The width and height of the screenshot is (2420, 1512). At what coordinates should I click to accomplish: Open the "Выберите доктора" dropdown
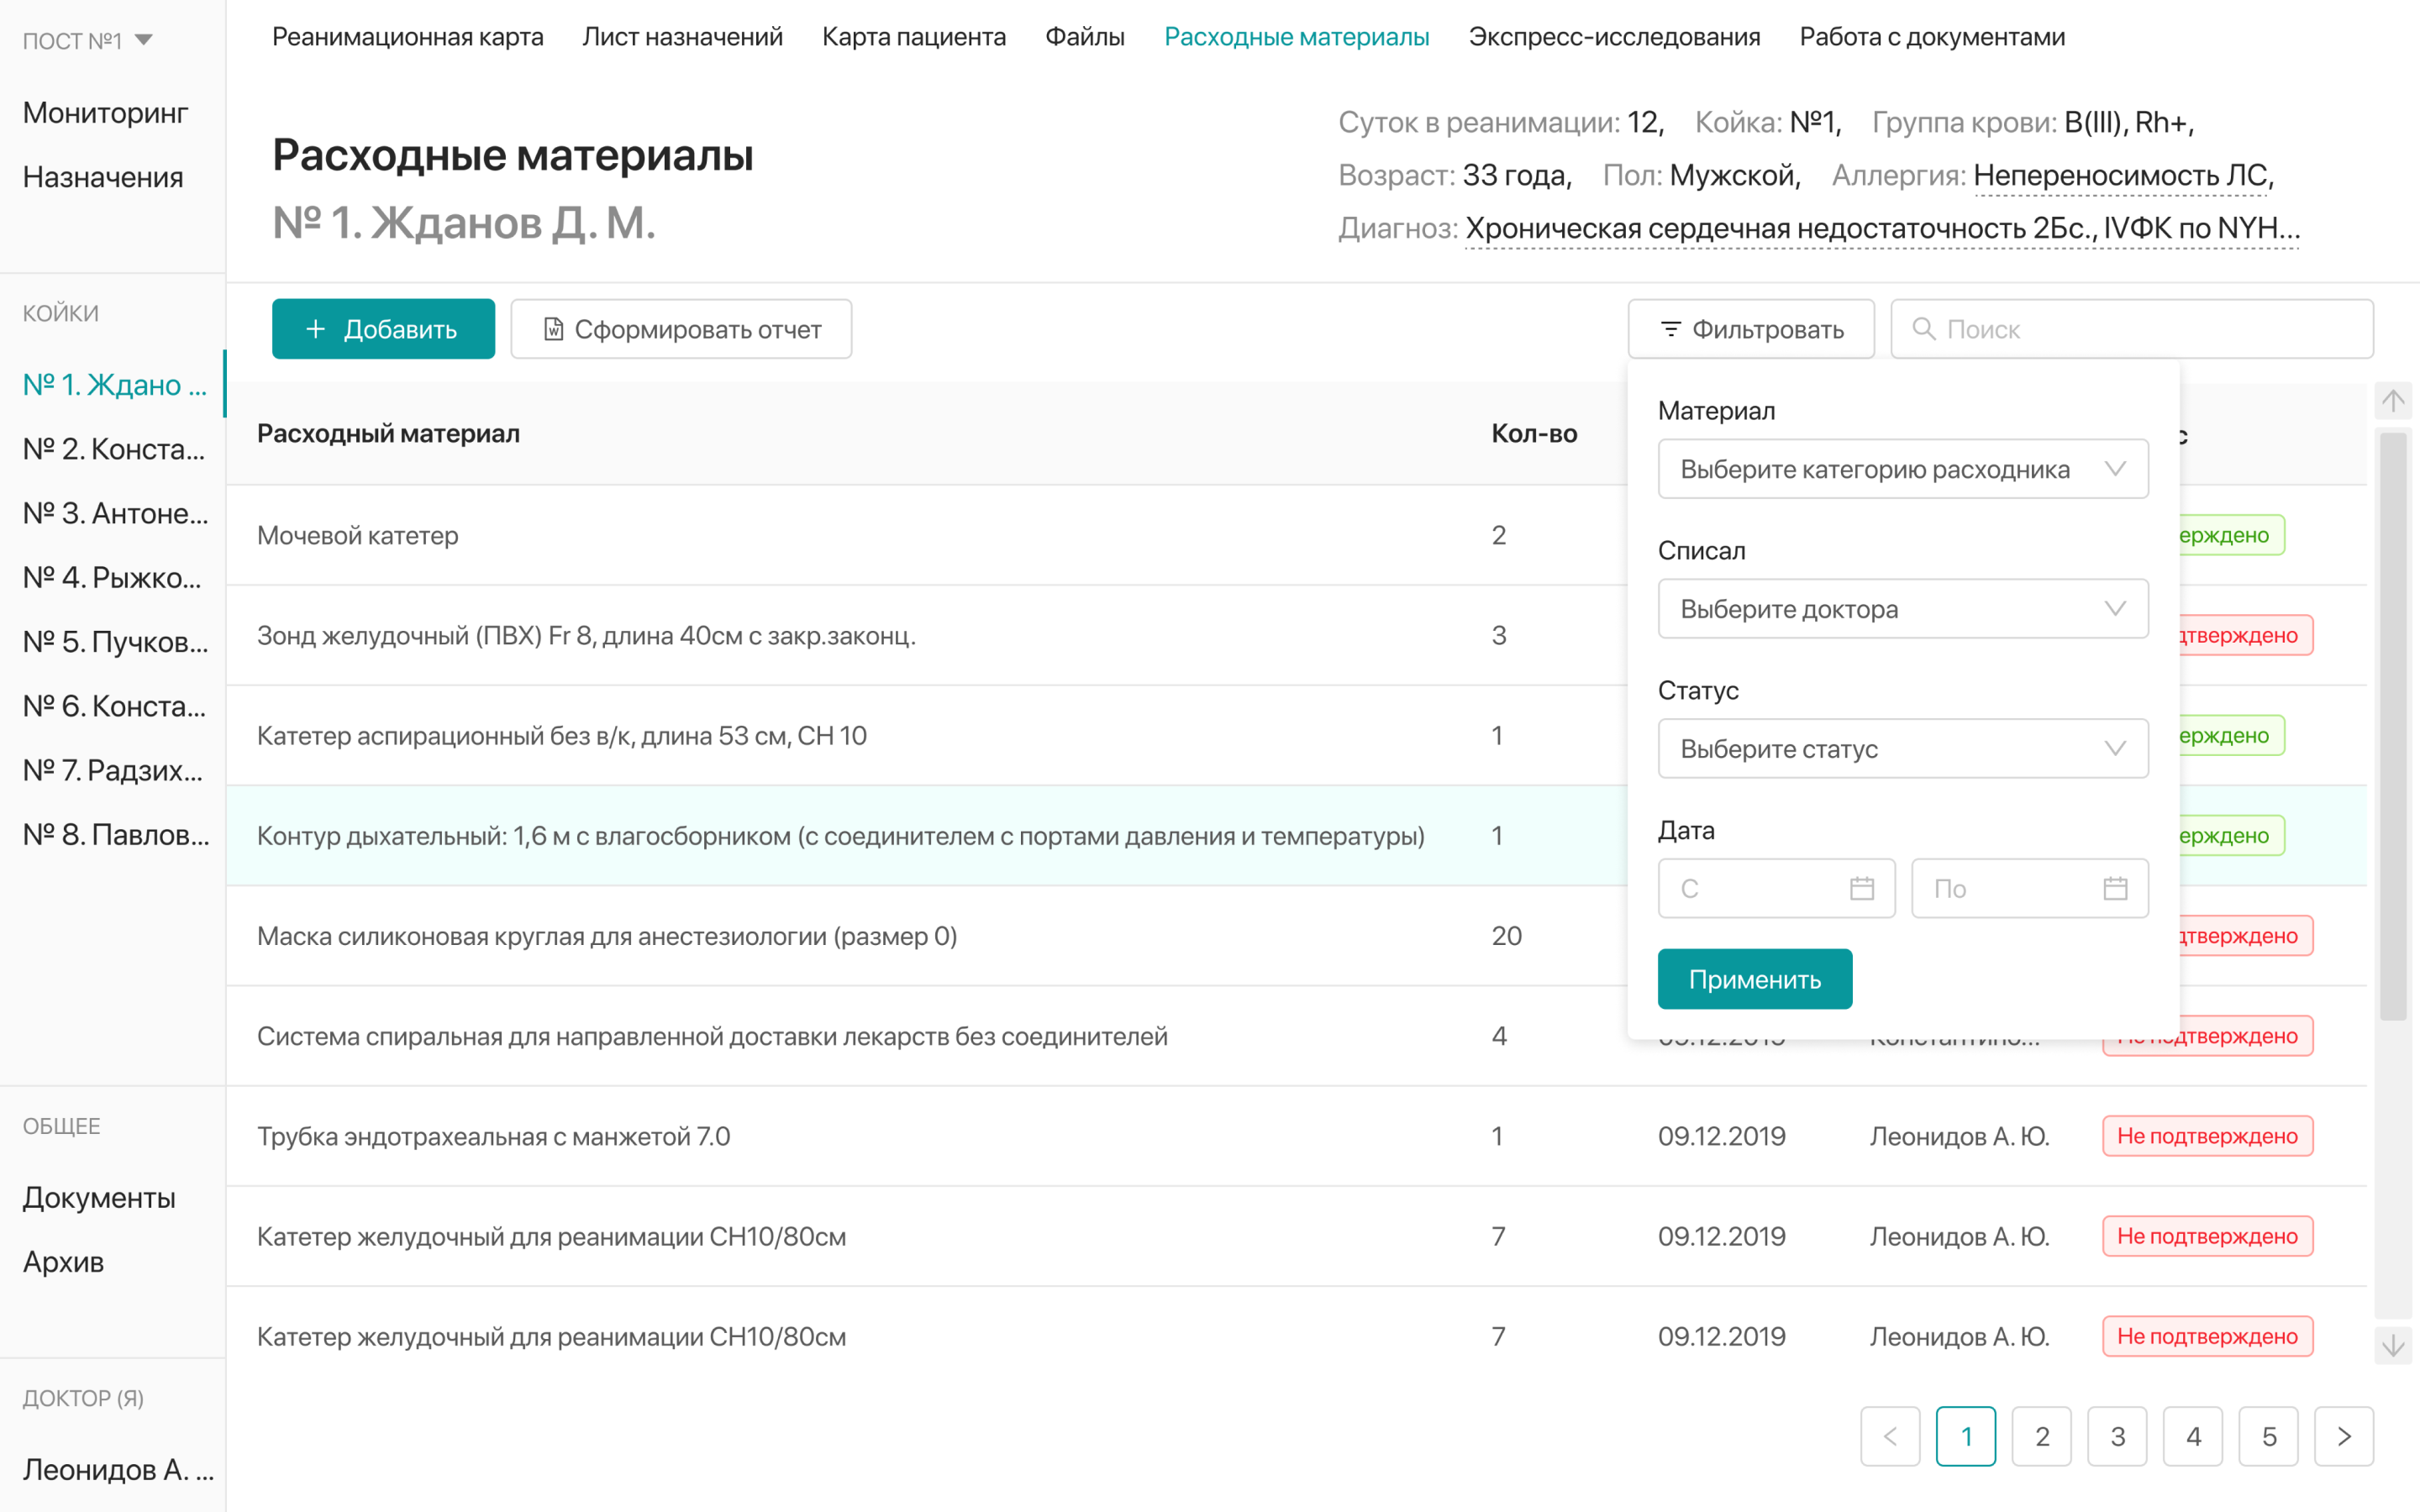[1902, 608]
